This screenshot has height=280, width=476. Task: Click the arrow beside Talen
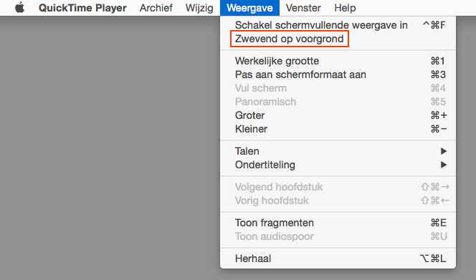[444, 151]
